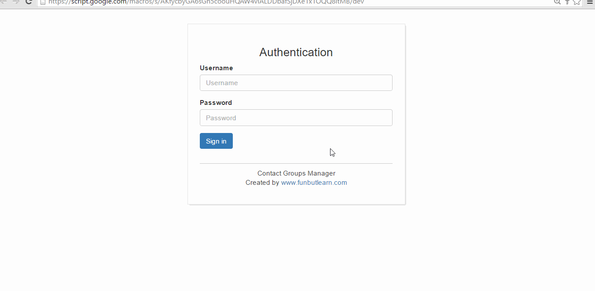Click the horizontal divider below Sign in
Image resolution: width=595 pixels, height=291 pixels.
click(296, 163)
